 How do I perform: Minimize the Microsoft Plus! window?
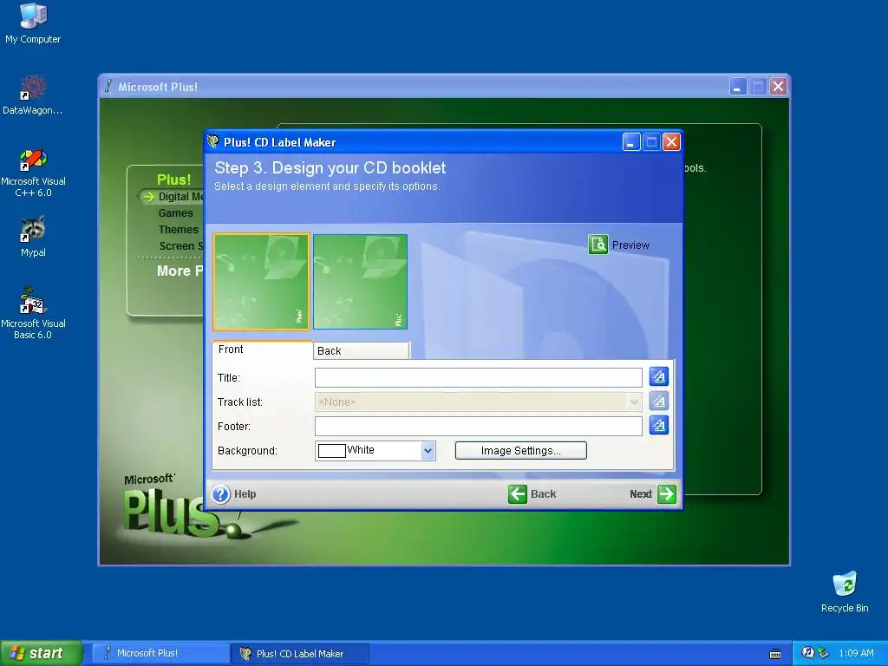[738, 87]
